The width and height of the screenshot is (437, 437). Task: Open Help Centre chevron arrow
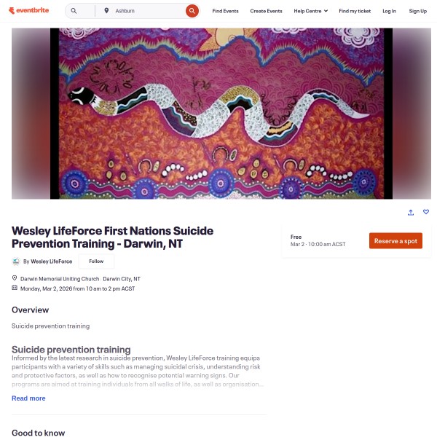click(x=326, y=11)
